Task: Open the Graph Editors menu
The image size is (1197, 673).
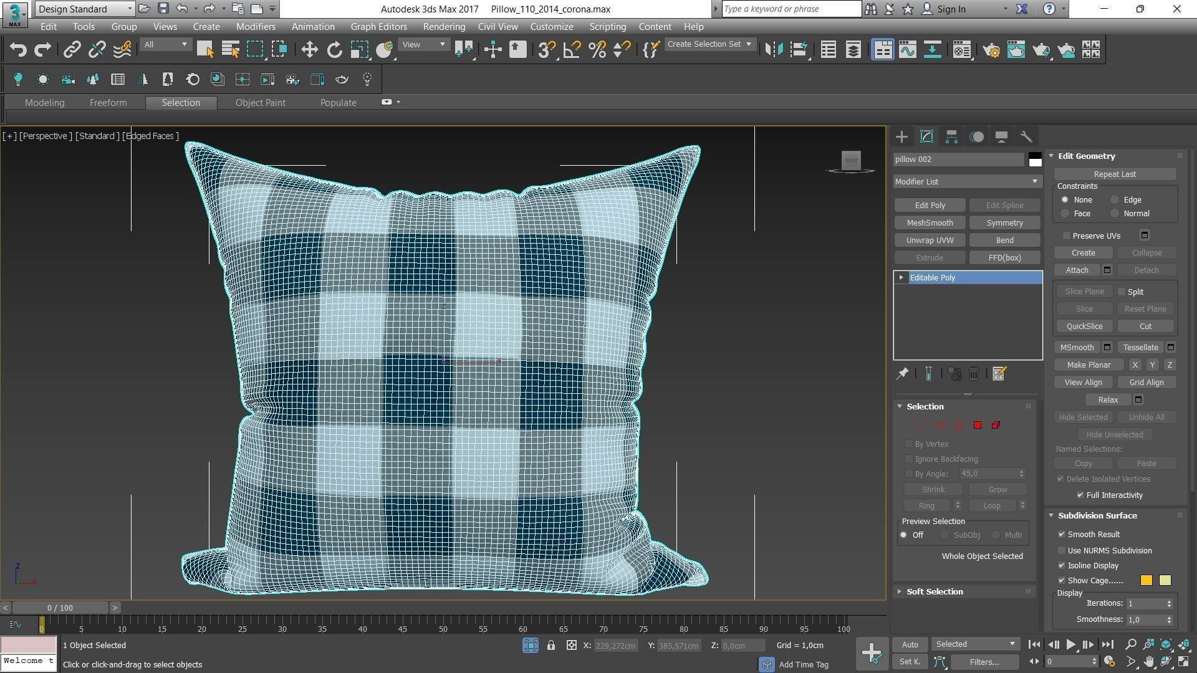Action: tap(378, 27)
